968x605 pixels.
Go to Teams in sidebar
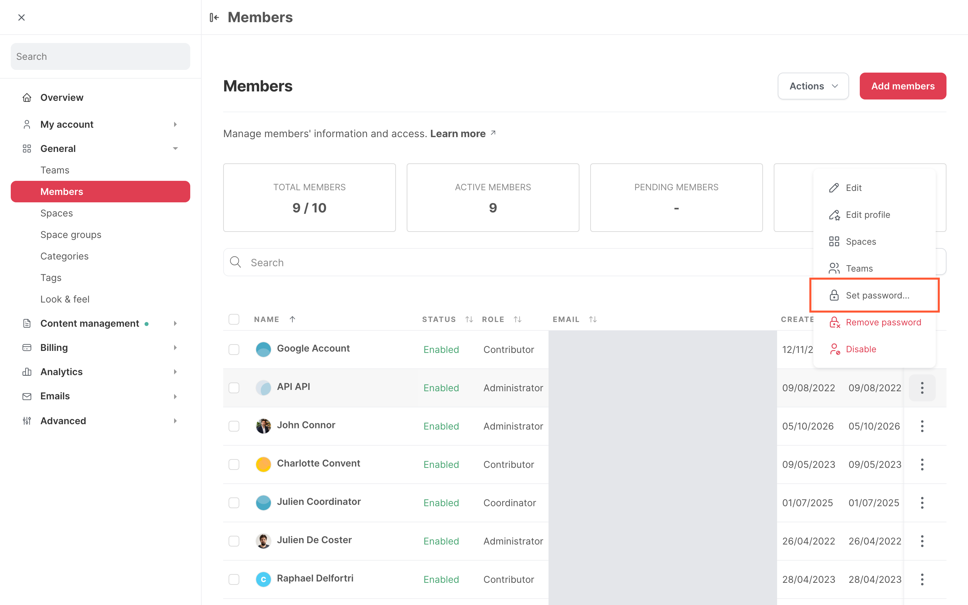click(x=55, y=170)
